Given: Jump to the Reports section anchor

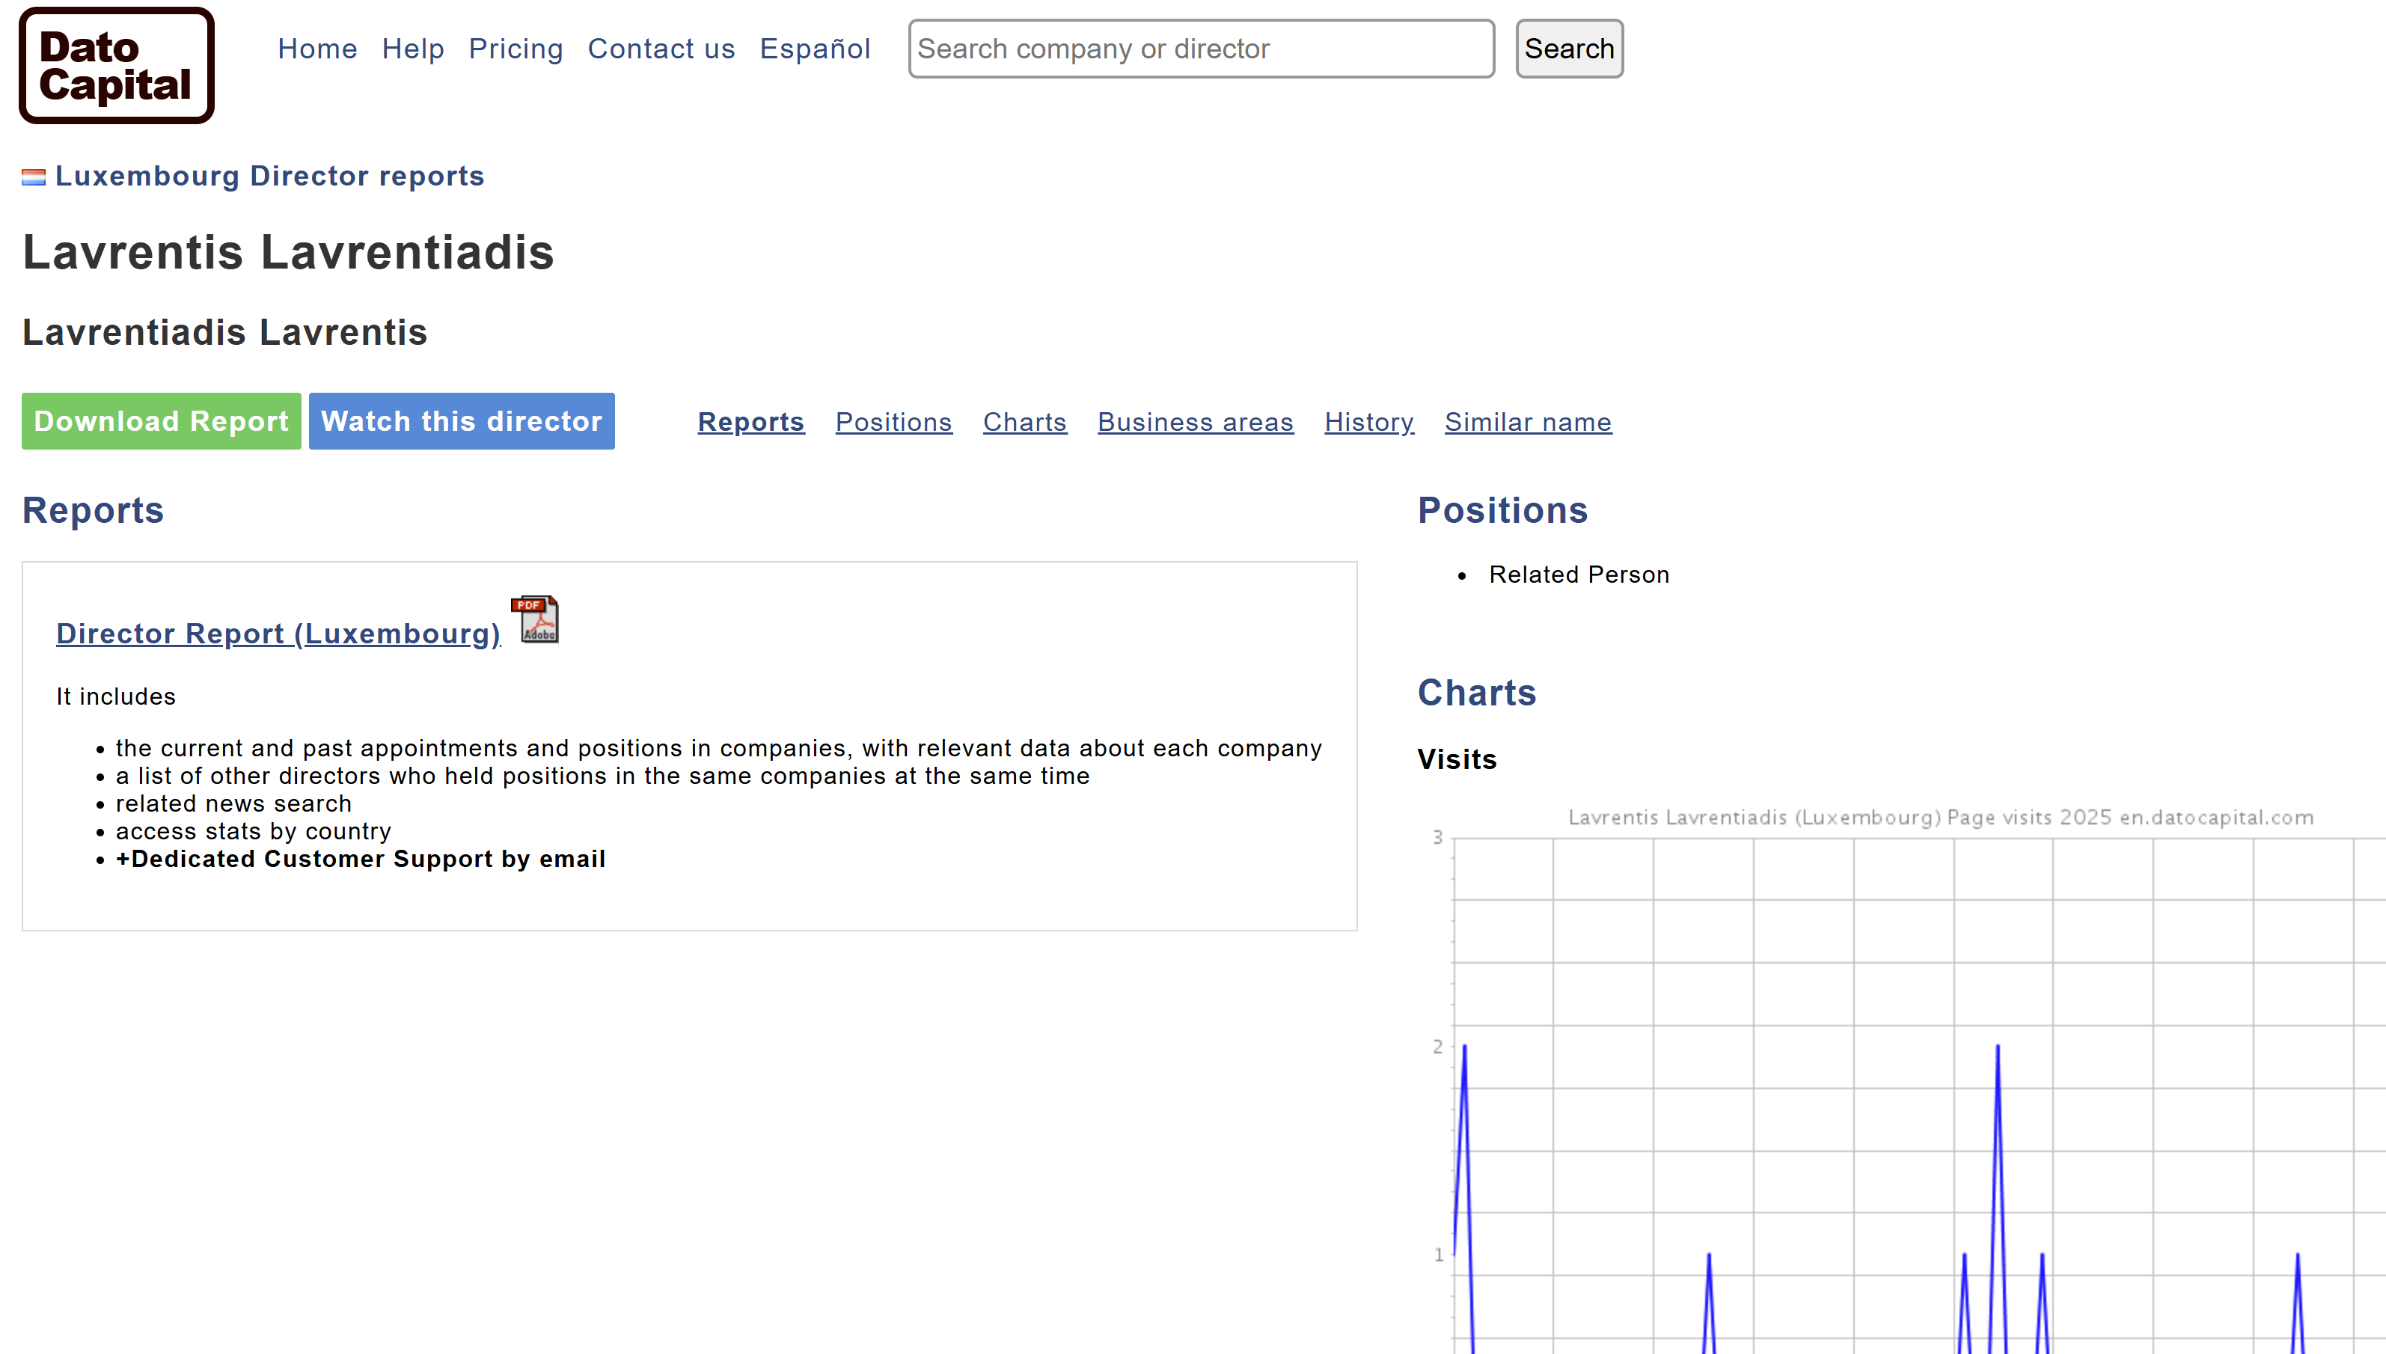Looking at the screenshot, I should pyautogui.click(x=750, y=422).
